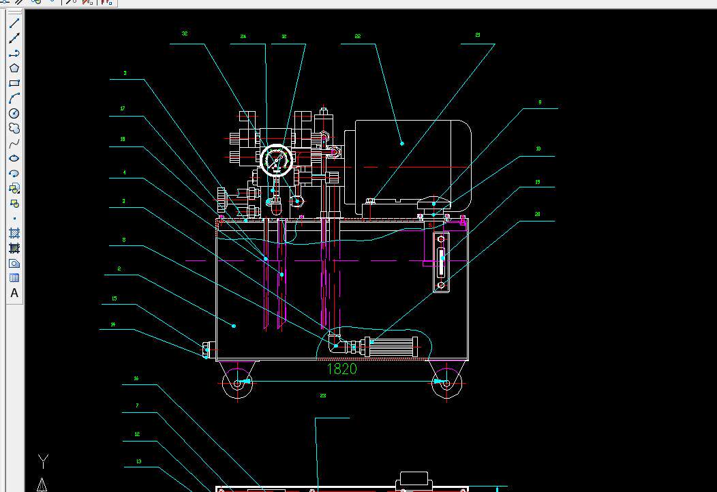Select part label 17 on the left

[123, 108]
